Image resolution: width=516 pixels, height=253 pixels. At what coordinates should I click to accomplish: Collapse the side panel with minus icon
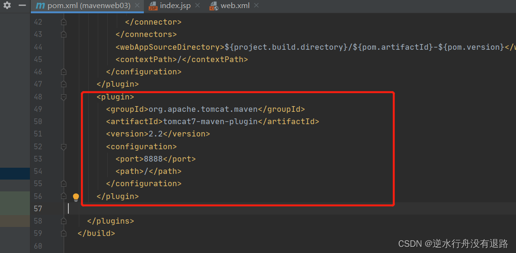pyautogui.click(x=22, y=5)
